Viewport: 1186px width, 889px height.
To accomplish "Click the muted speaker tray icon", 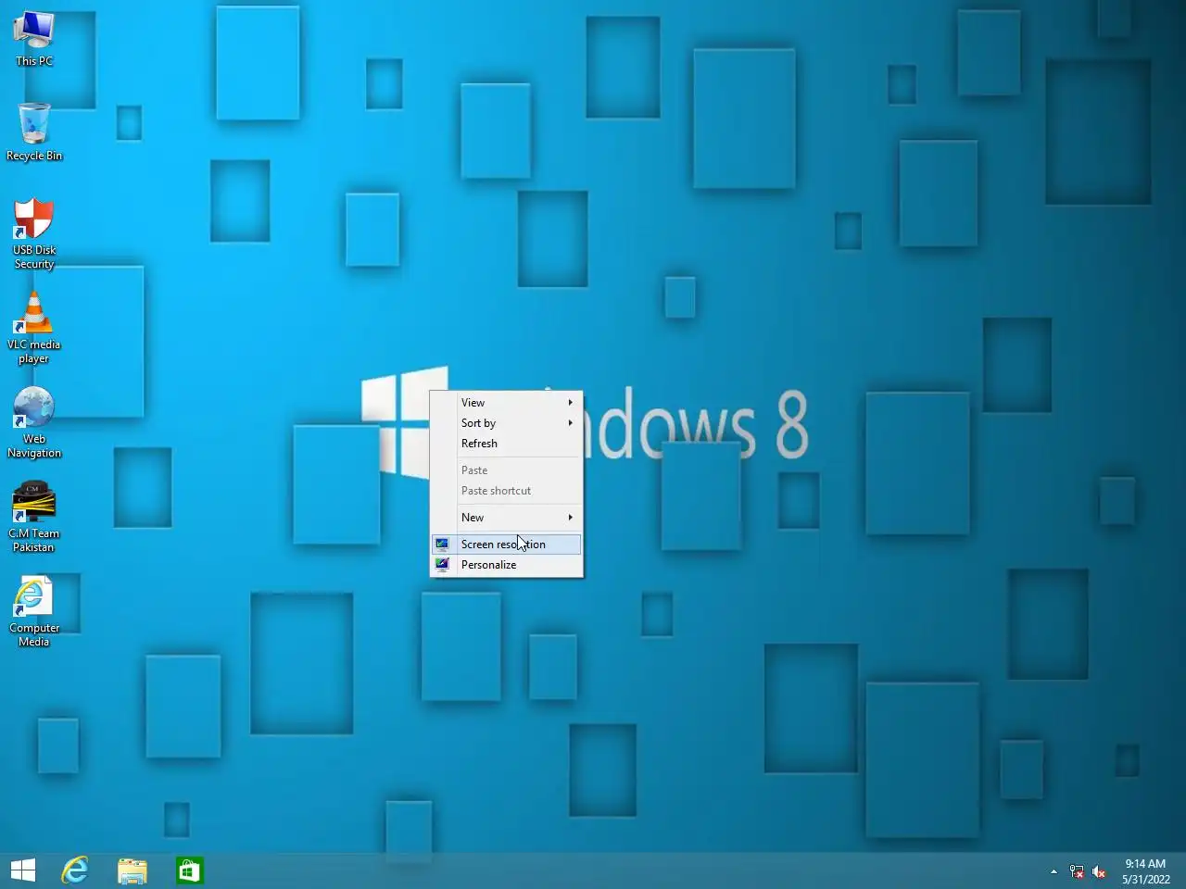I will (1099, 871).
